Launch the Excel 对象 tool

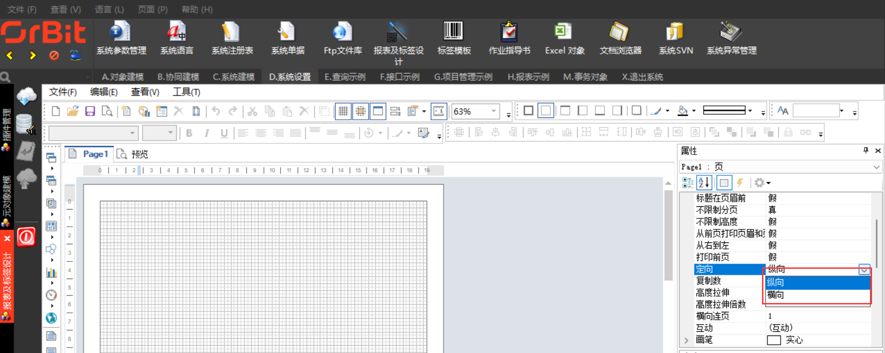tap(564, 38)
